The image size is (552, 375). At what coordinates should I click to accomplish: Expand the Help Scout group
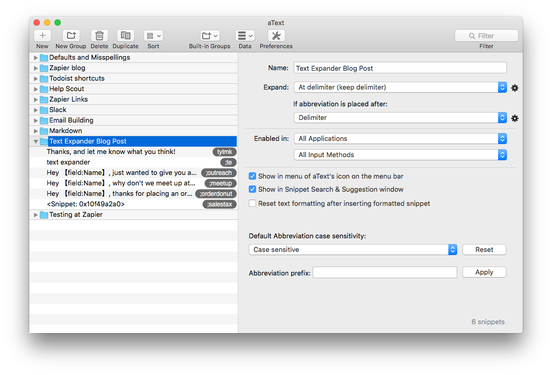point(36,89)
